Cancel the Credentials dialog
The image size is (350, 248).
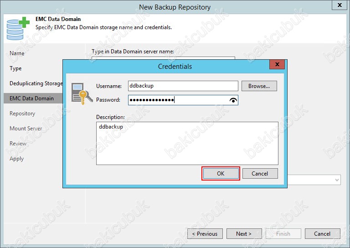[x=260, y=173]
